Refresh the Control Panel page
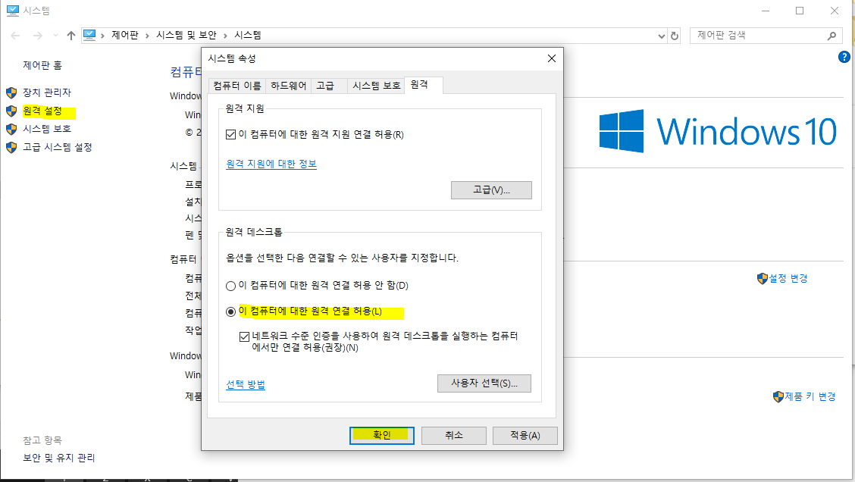The image size is (855, 482). 675,36
